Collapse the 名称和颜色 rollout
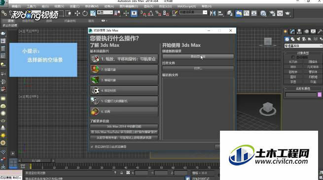Image resolution: width=323 pixels, height=180 pixels. (303, 89)
